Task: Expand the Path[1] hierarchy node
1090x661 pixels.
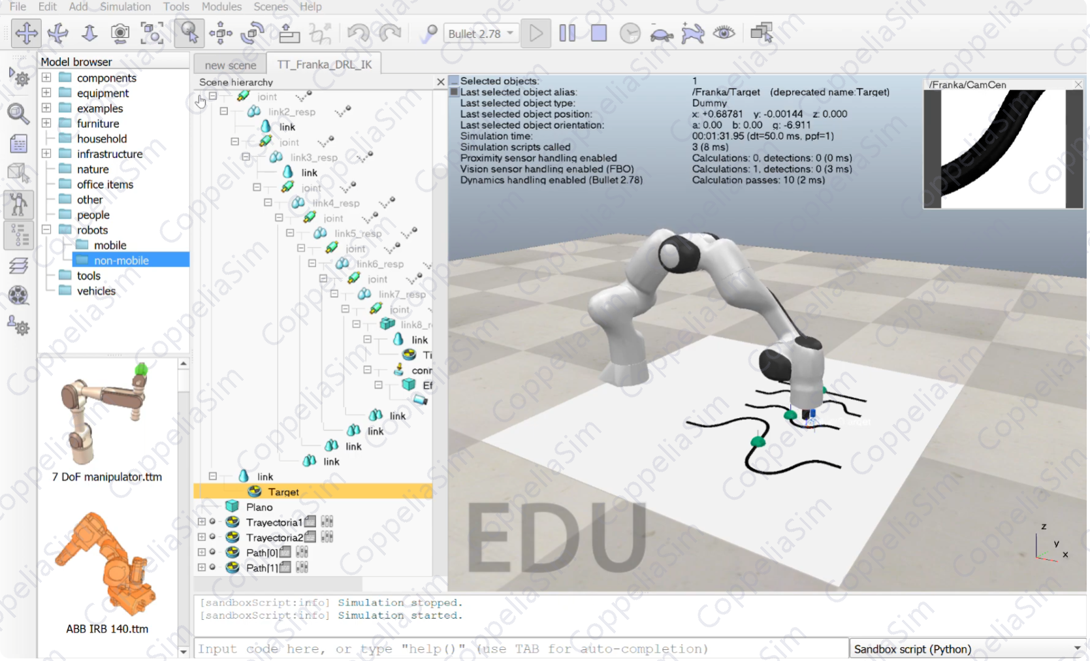Action: (202, 568)
